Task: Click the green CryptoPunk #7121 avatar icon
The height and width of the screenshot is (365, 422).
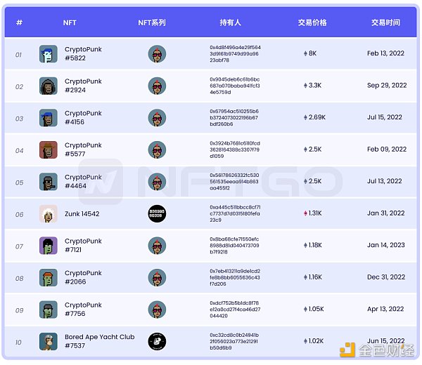Action: click(49, 246)
